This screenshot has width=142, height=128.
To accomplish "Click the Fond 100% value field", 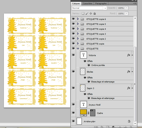I will (x=121, y=14).
